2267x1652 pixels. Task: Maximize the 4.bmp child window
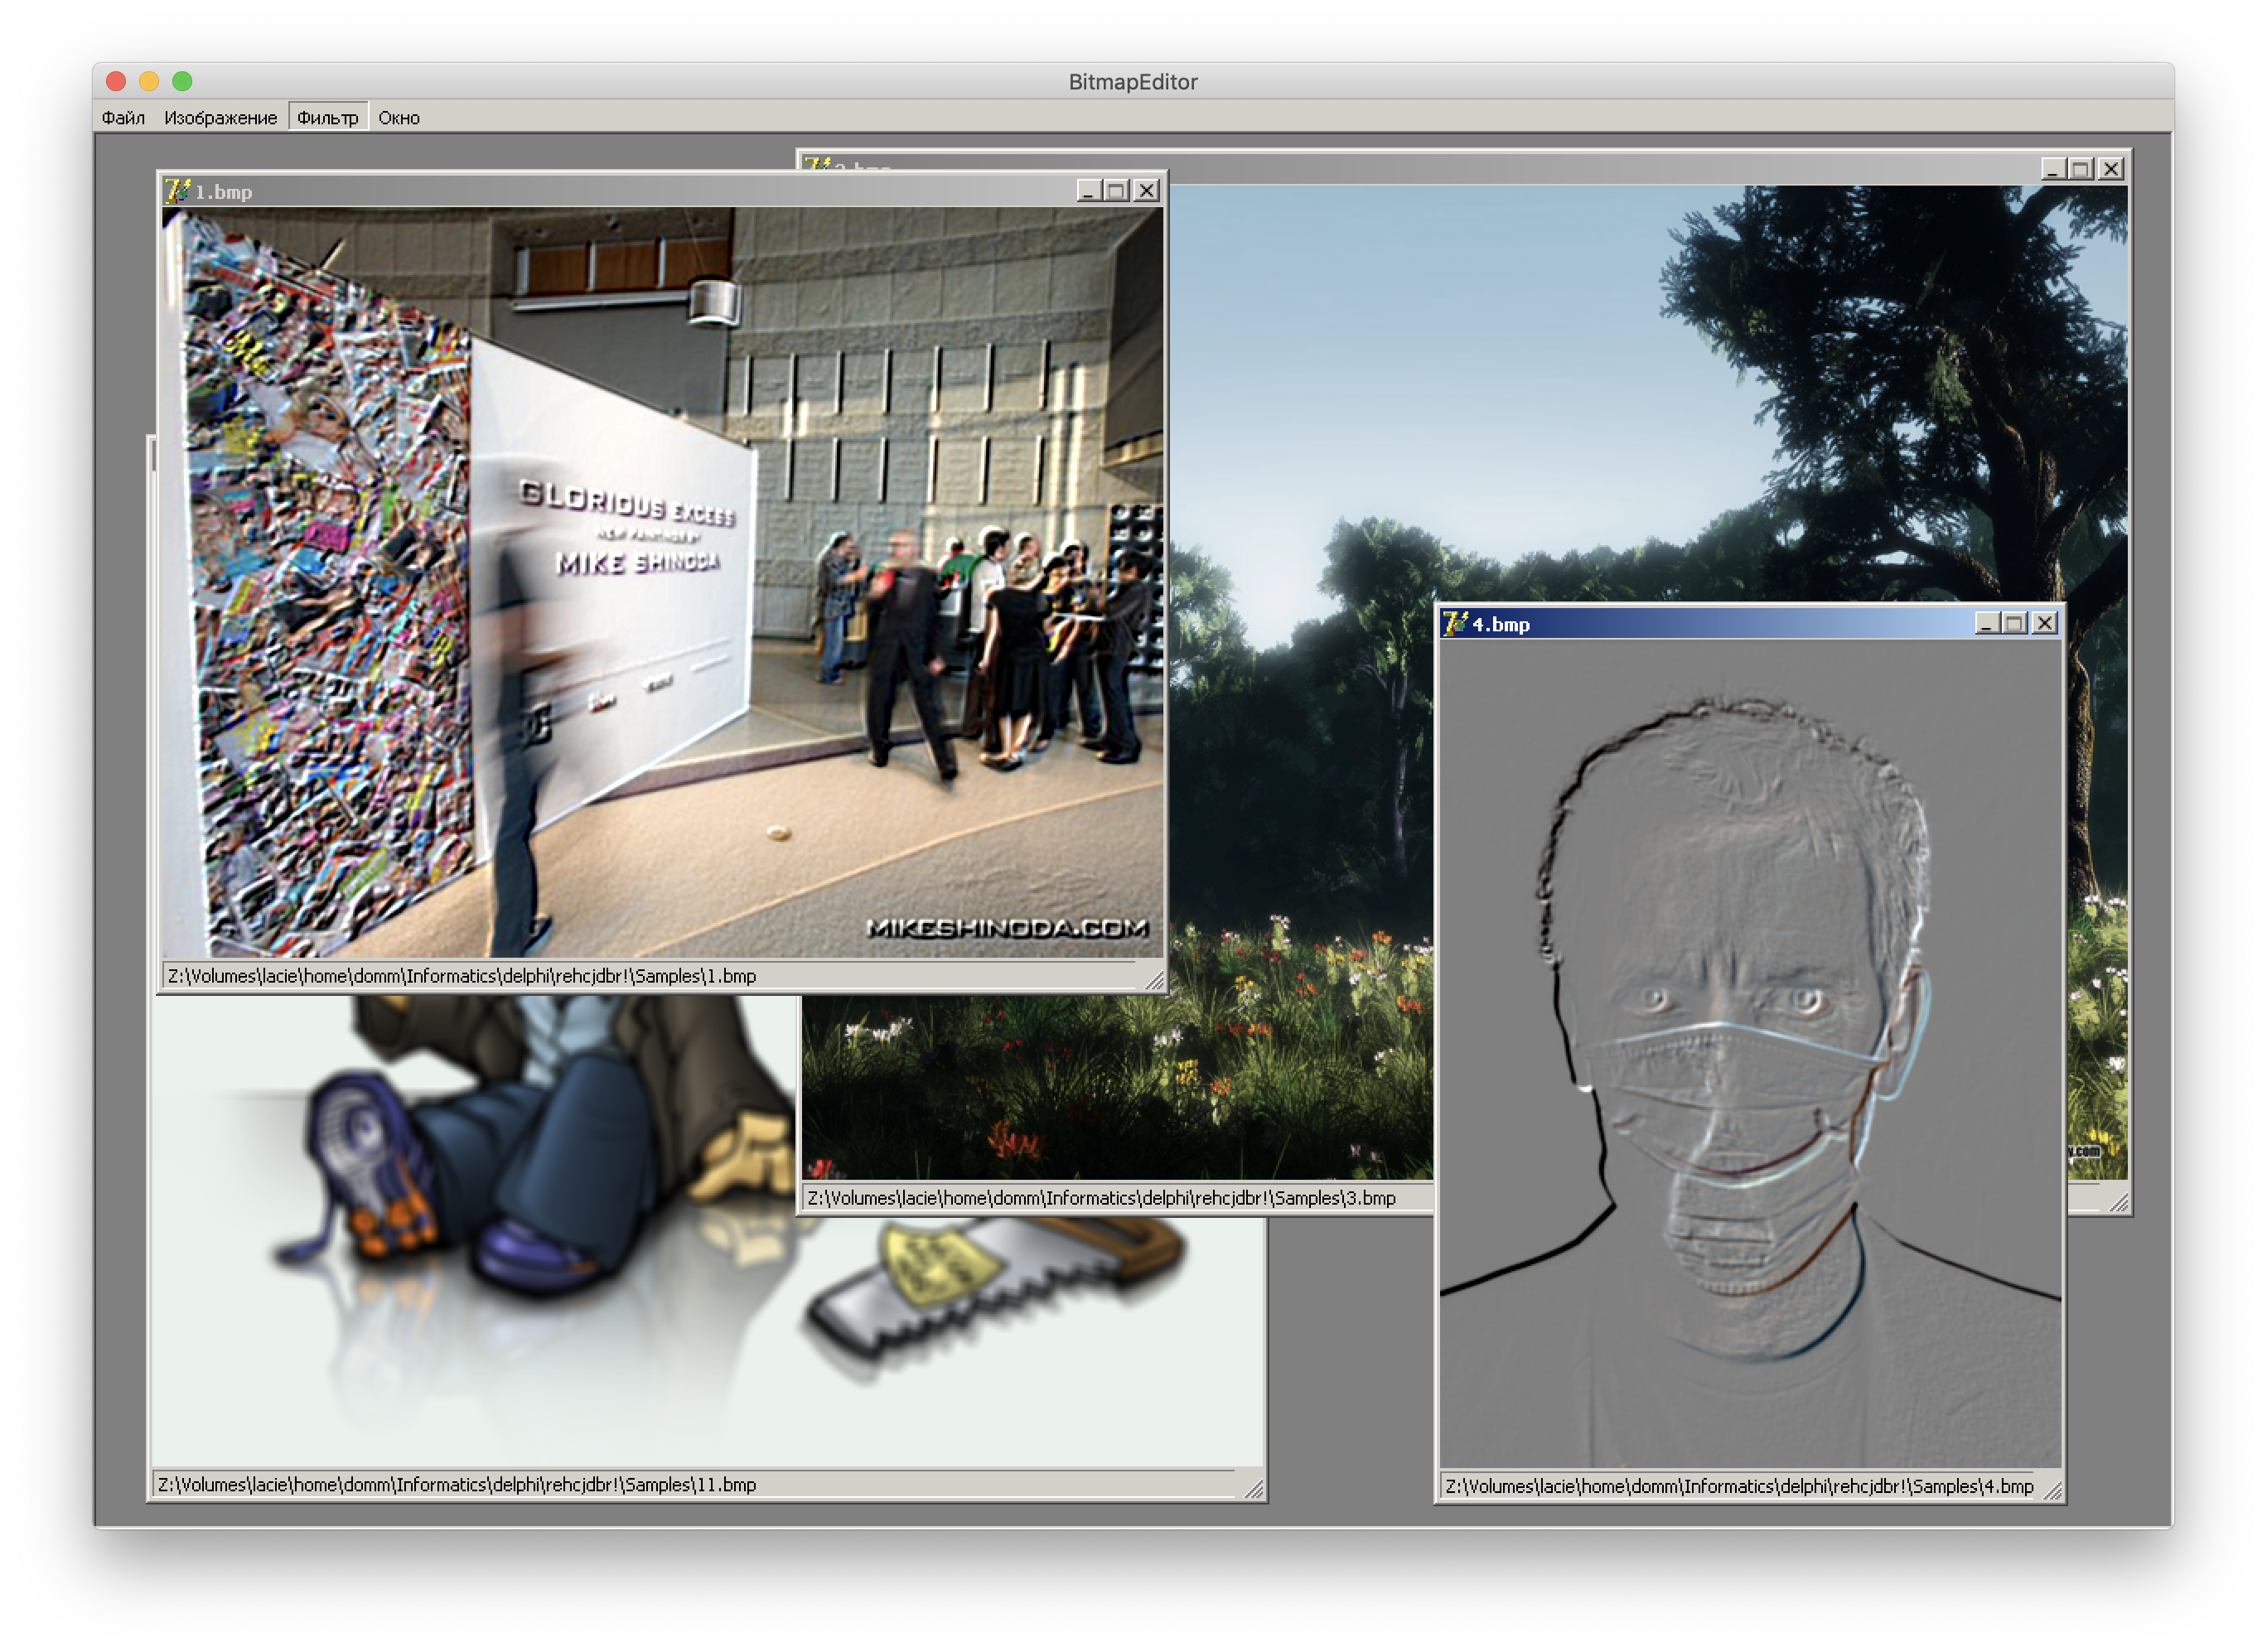[2016, 624]
